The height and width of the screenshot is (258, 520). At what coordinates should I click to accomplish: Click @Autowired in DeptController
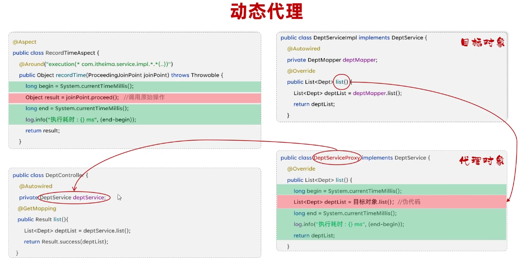pos(35,186)
